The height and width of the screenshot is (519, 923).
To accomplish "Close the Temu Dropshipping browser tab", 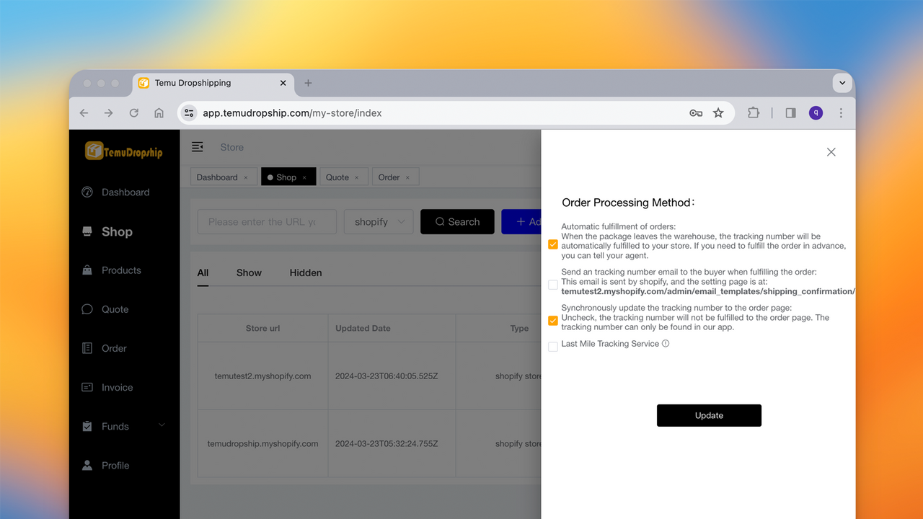I will pyautogui.click(x=283, y=83).
